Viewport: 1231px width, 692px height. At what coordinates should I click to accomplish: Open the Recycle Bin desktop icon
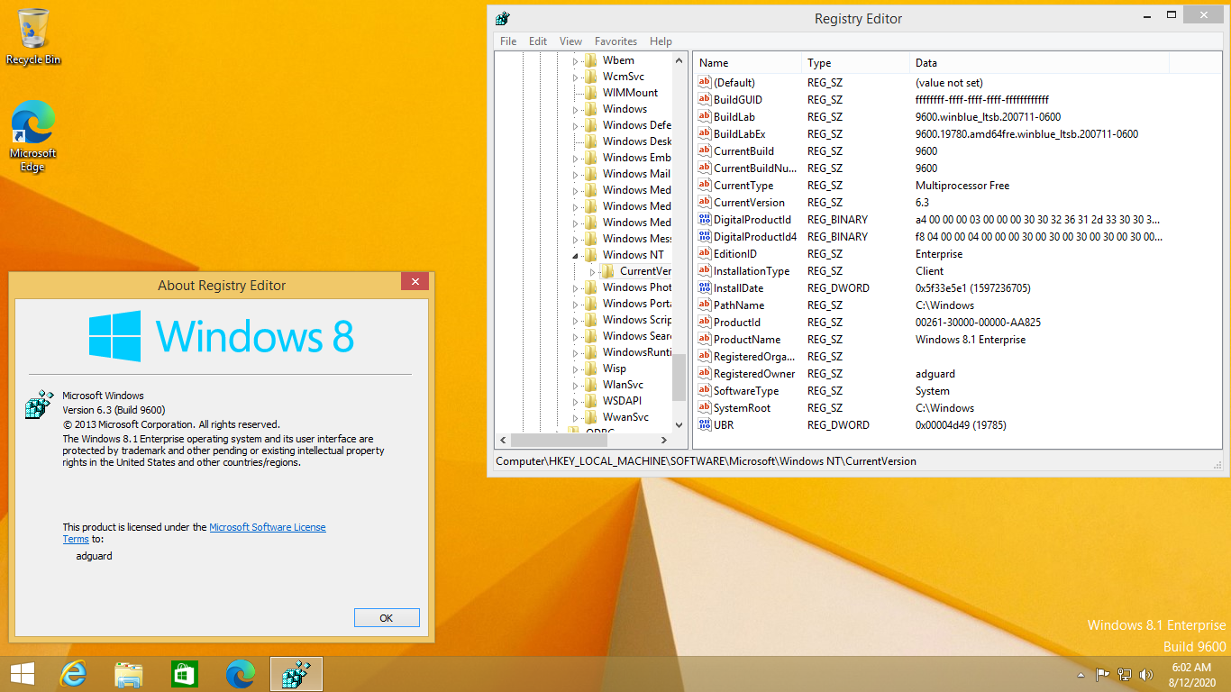[x=33, y=36]
